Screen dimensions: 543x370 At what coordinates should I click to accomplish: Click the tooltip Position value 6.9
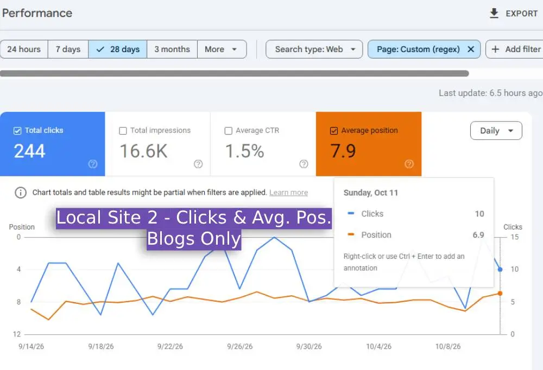pyautogui.click(x=478, y=235)
